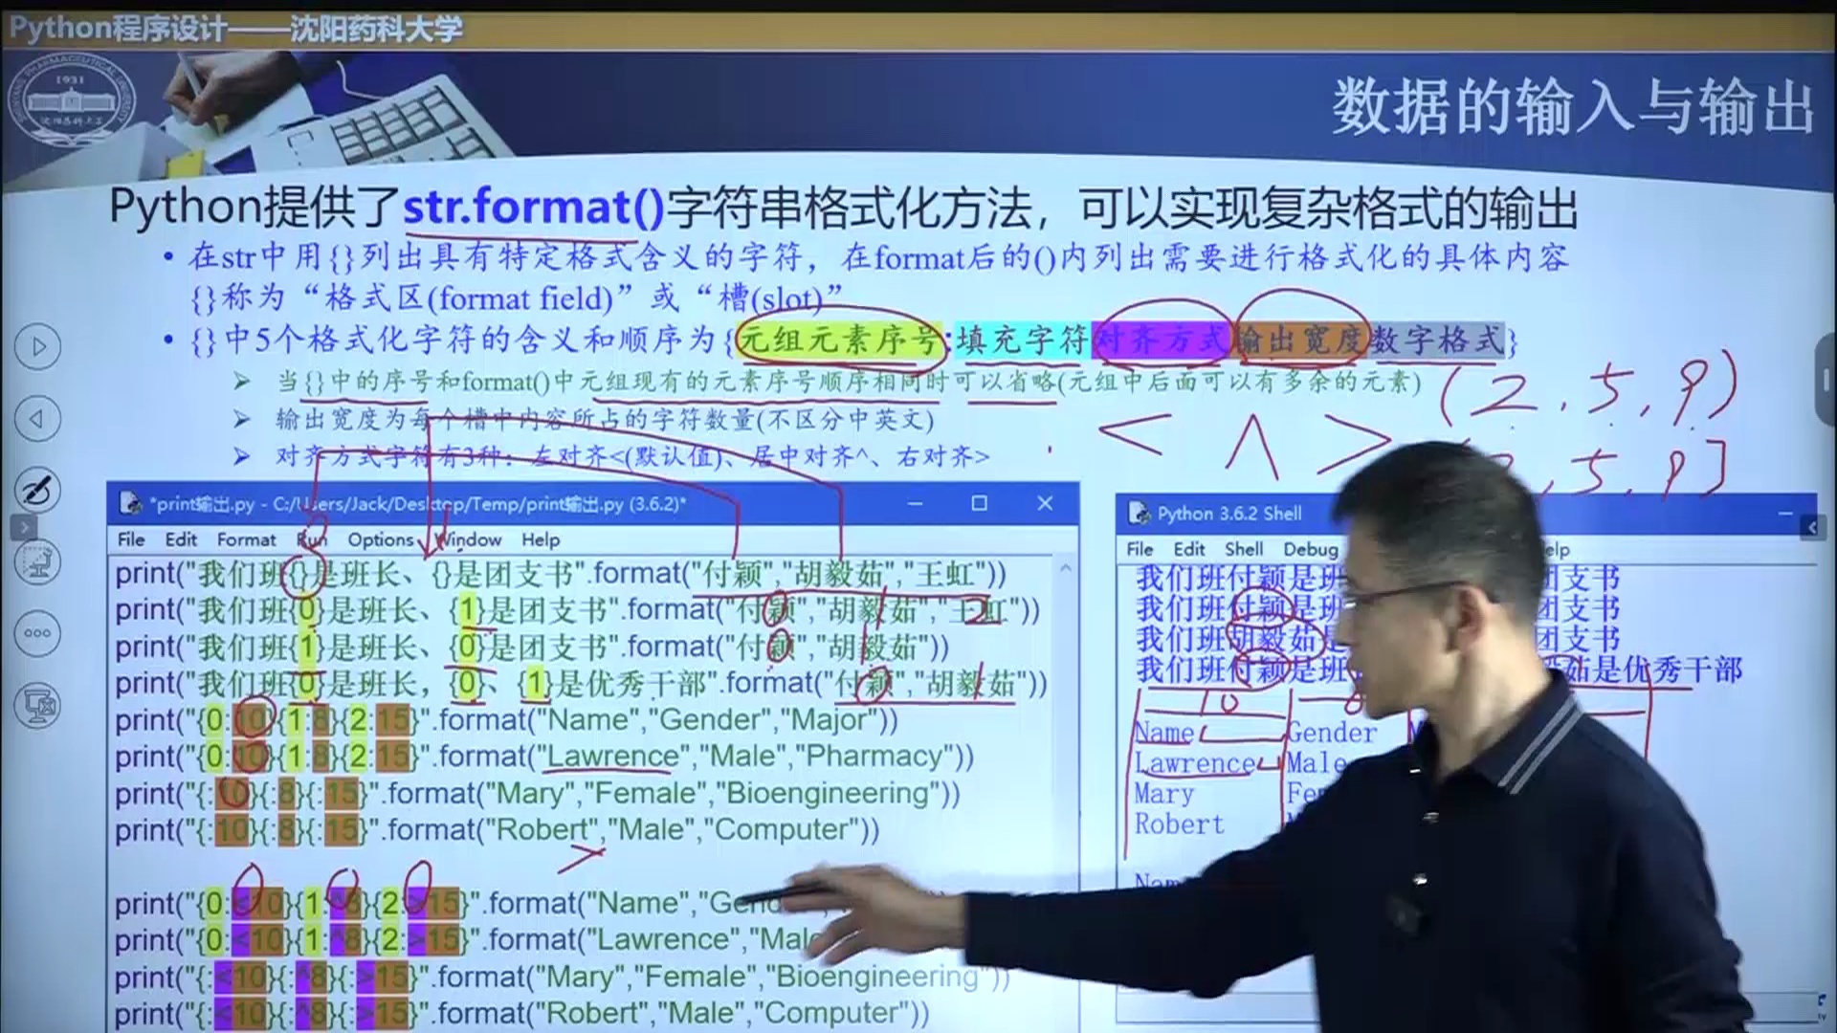This screenshot has width=1837, height=1033.
Task: Open the three-dots more options icon
Action: [38, 633]
